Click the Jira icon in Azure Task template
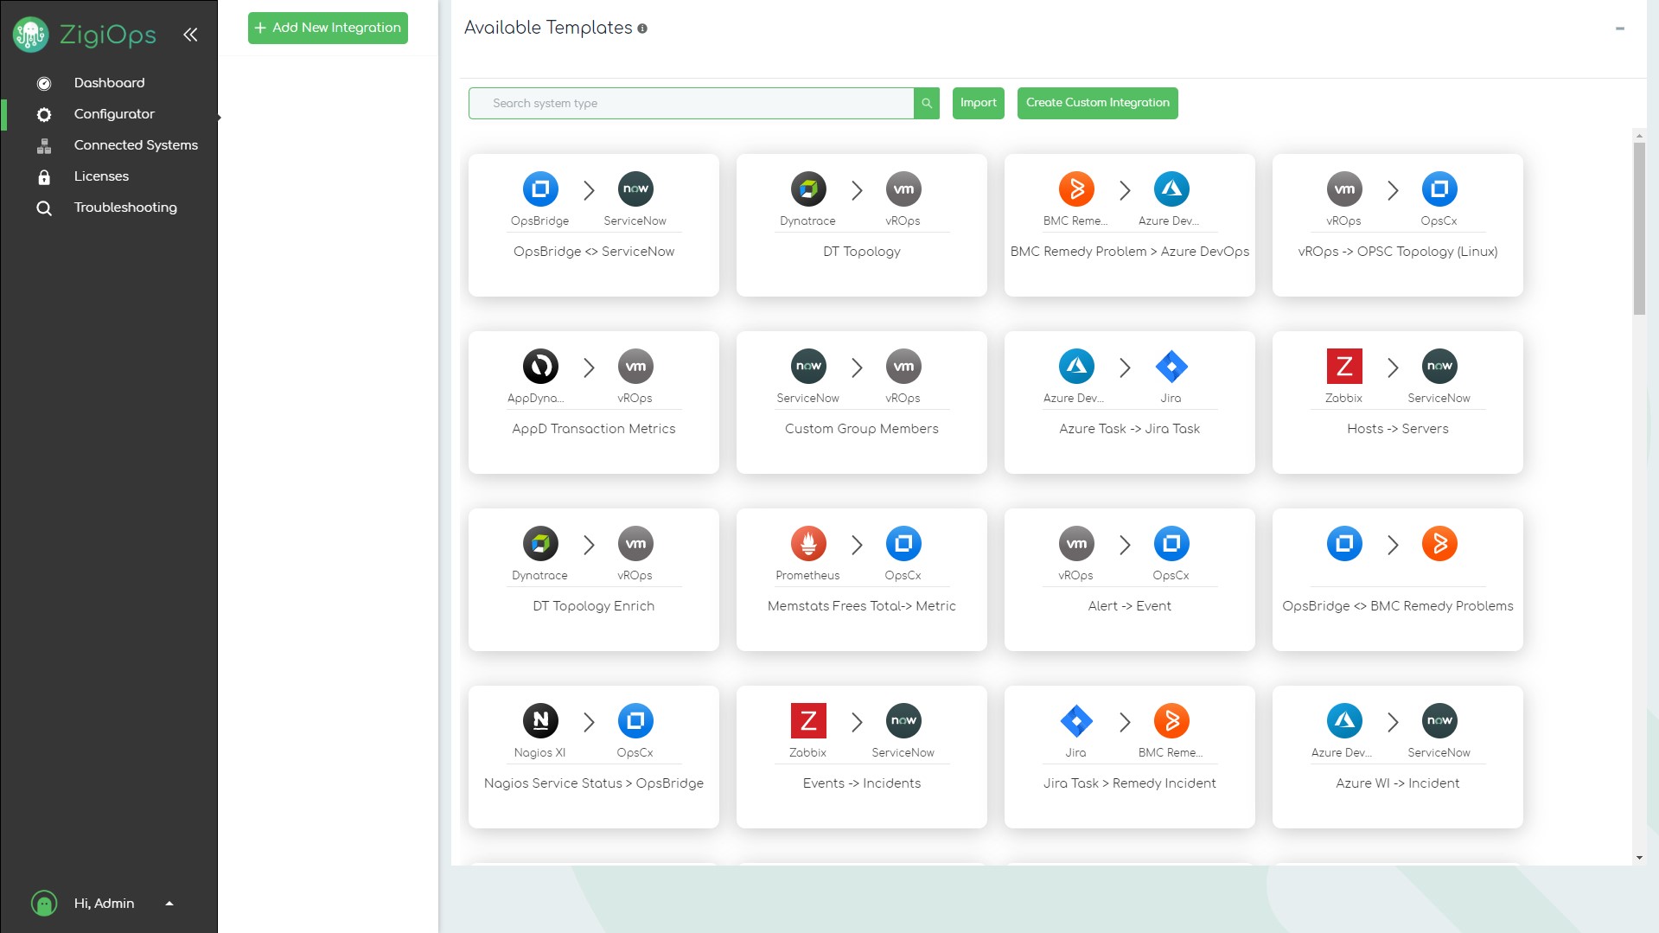 tap(1171, 366)
